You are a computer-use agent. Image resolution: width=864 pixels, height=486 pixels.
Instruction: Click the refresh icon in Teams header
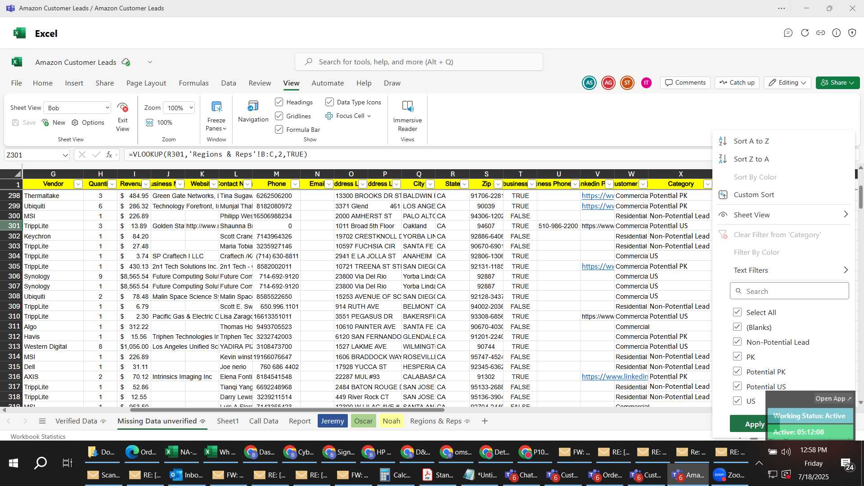[805, 33]
